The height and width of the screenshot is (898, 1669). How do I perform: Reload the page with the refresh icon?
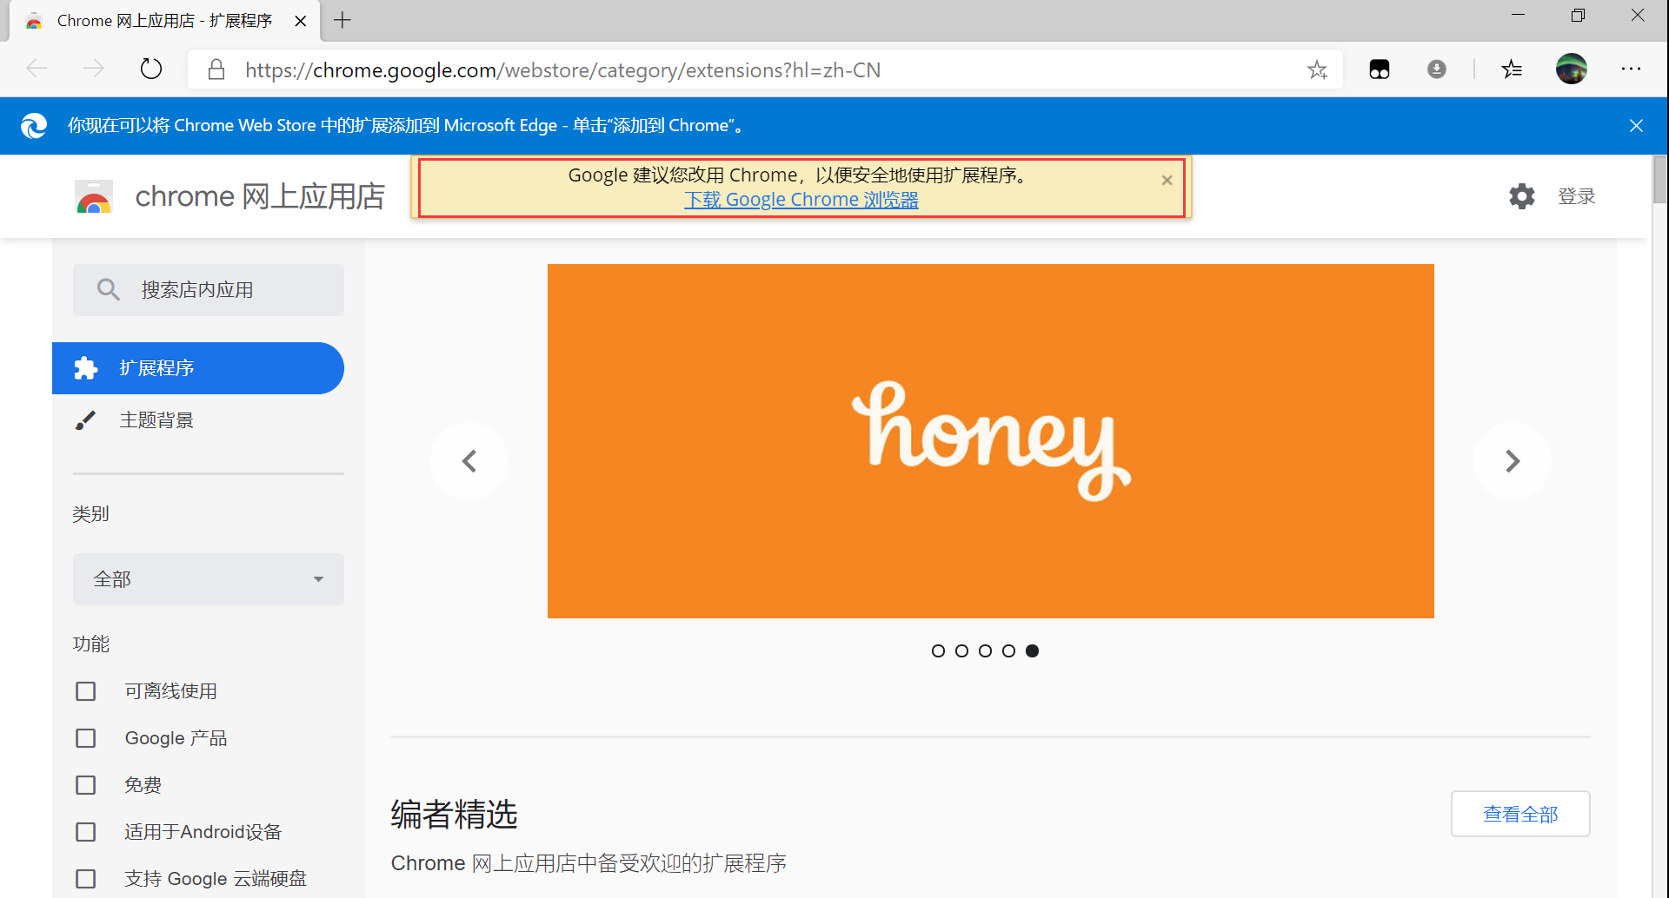coord(151,69)
